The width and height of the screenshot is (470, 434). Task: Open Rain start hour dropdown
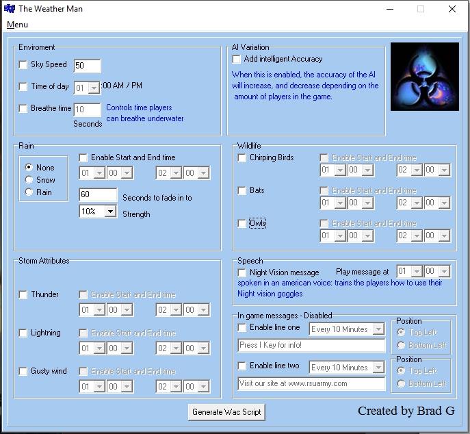pyautogui.click(x=92, y=173)
